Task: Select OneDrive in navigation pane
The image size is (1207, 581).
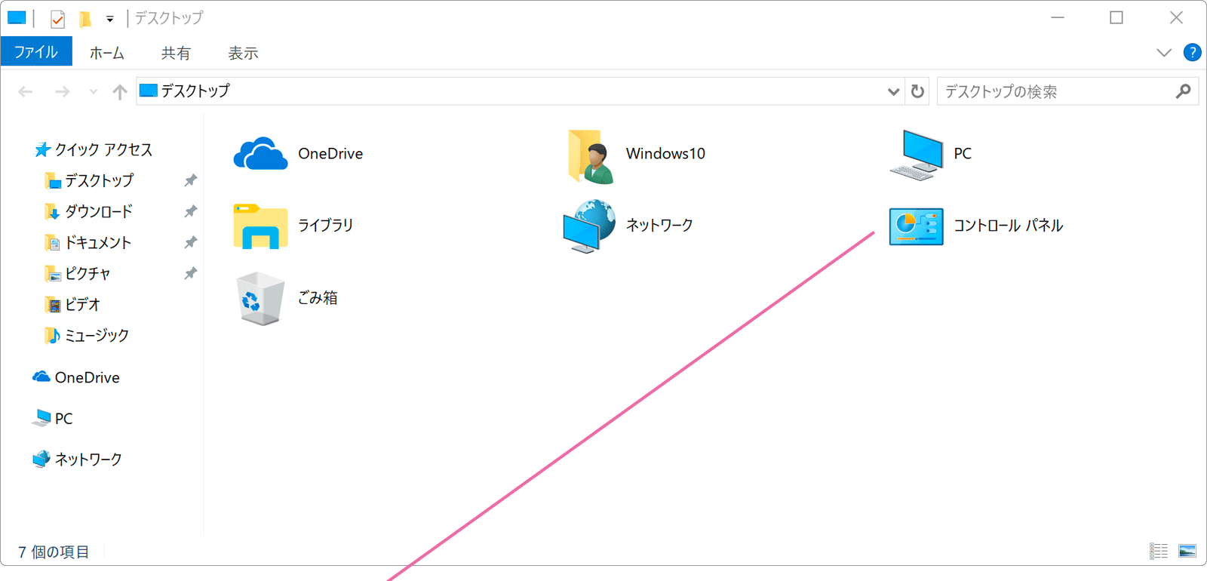Action: pos(76,377)
